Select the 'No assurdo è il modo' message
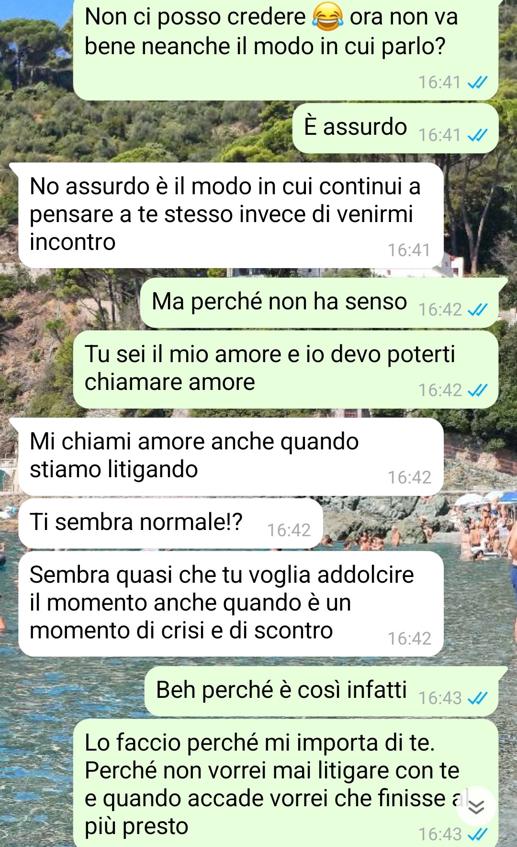Screen dimensions: 517x847 pos(231,215)
